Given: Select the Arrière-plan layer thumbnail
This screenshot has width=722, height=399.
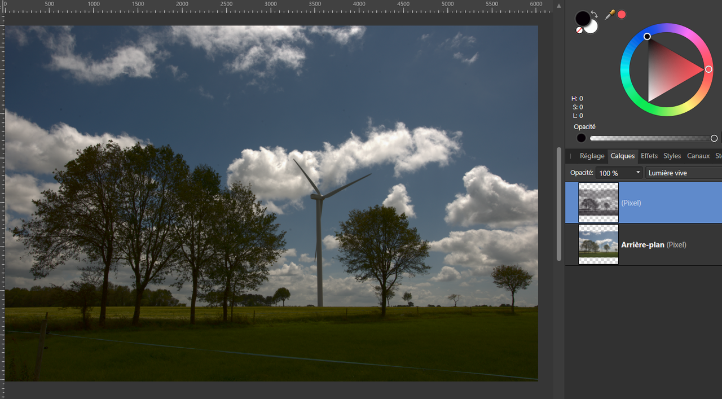Looking at the screenshot, I should [x=598, y=244].
